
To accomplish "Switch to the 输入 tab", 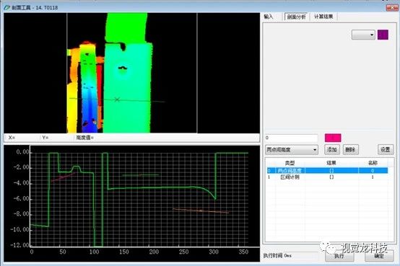I will pyautogui.click(x=269, y=17).
